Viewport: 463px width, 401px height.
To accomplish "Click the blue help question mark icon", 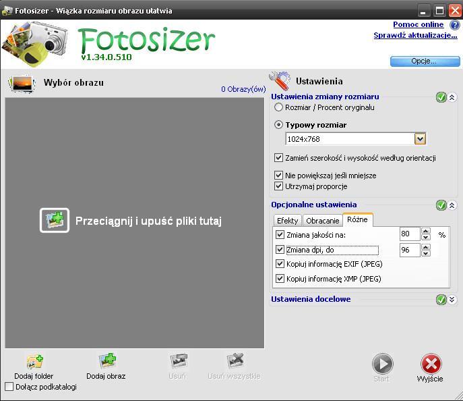I will (455, 25).
